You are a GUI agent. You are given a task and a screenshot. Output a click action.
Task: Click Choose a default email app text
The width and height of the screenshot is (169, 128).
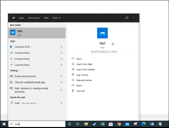[x=30, y=82]
